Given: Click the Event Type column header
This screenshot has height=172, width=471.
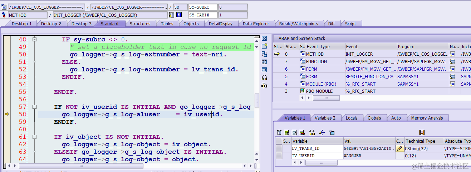Looking at the screenshot, I should [x=325, y=46].
